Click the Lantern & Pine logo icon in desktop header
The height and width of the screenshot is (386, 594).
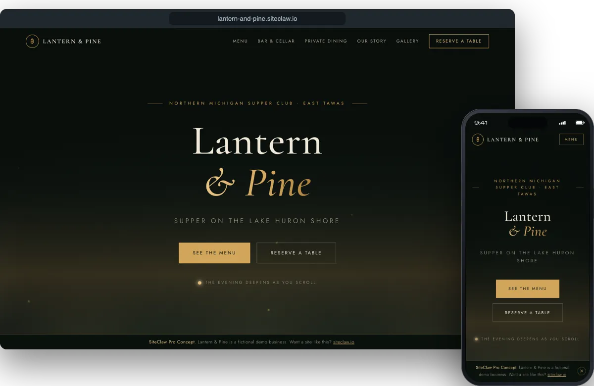[x=32, y=41]
